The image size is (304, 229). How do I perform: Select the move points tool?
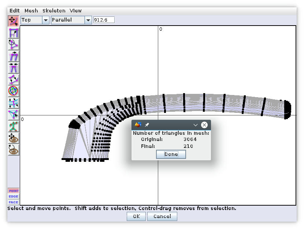(x=14, y=21)
